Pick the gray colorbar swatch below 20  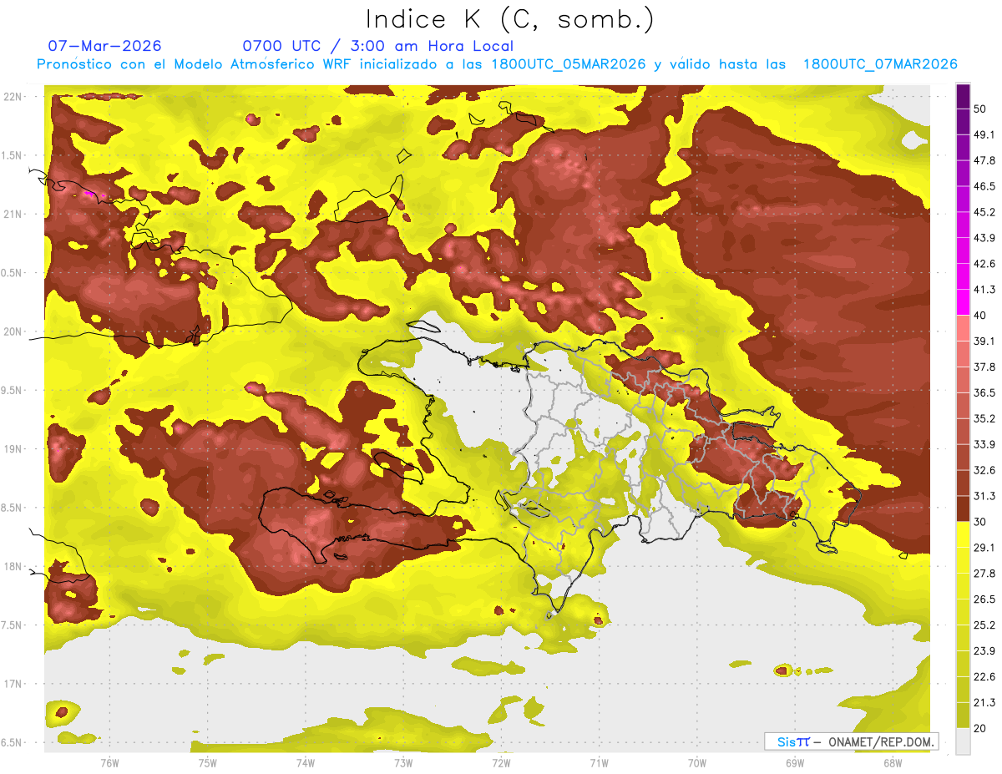963,741
